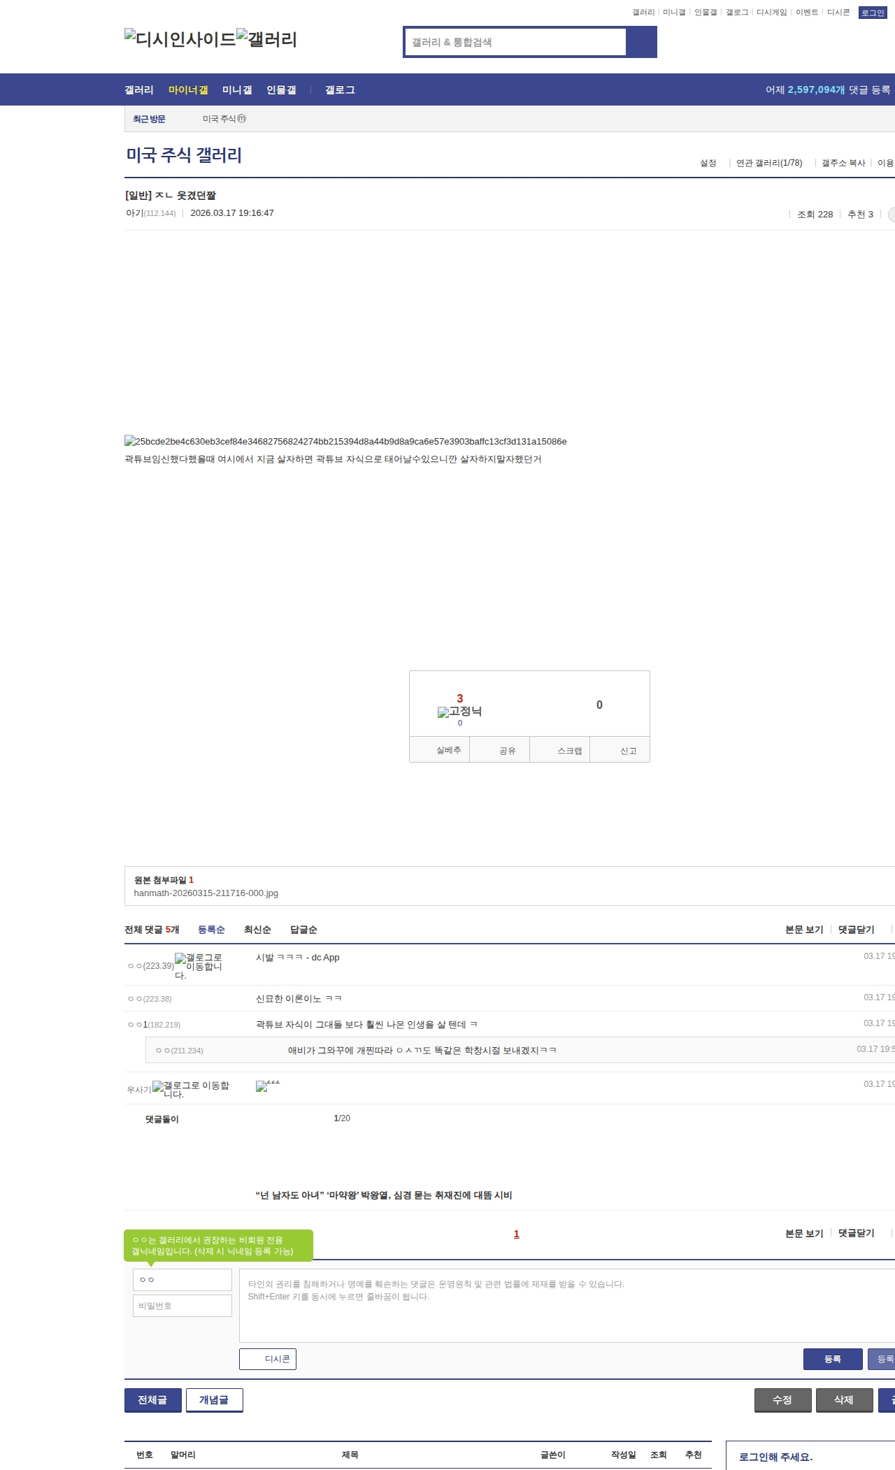Collapse comments with lower 댓글닫기
895x1470 pixels.
click(x=857, y=1234)
